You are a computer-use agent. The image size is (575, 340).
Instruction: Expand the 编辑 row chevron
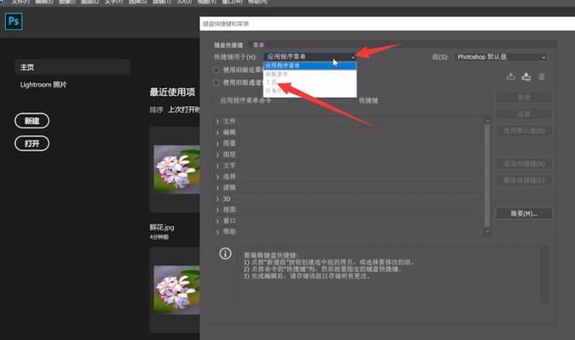coord(217,132)
